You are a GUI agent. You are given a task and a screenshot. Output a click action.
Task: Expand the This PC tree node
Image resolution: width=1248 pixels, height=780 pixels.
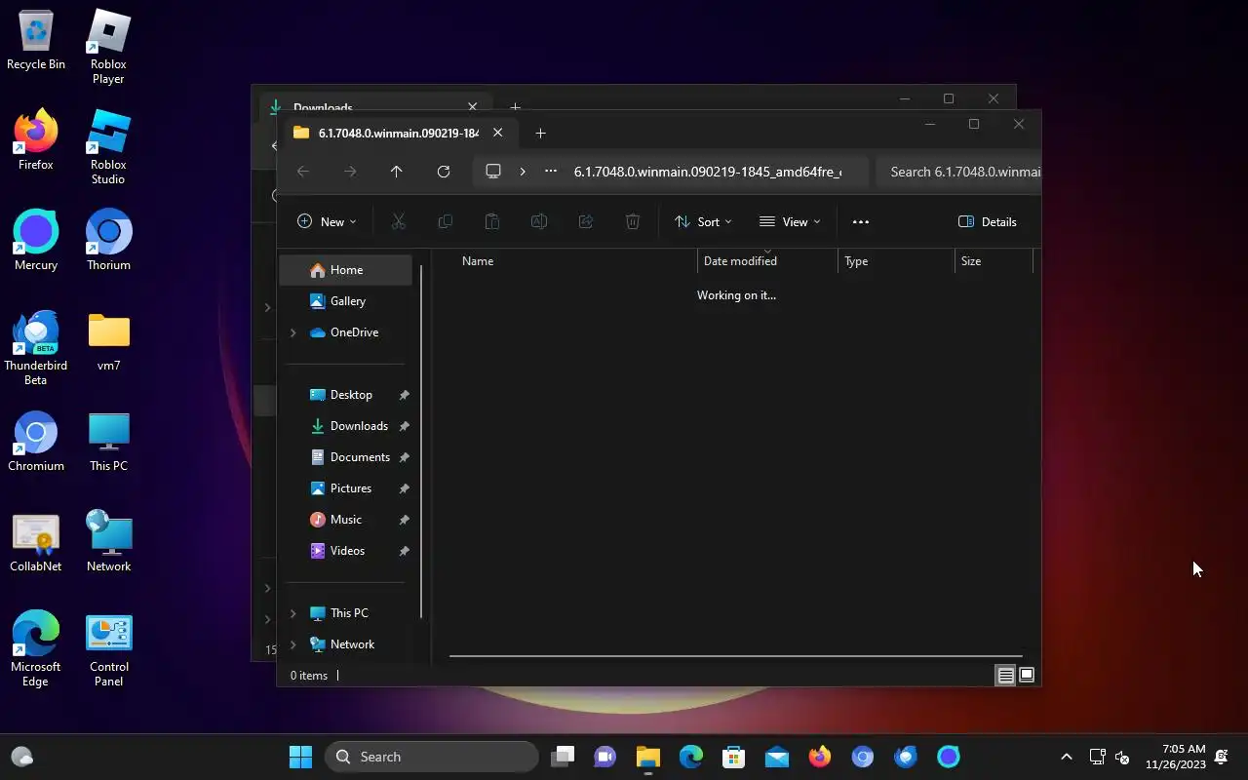pyautogui.click(x=292, y=613)
